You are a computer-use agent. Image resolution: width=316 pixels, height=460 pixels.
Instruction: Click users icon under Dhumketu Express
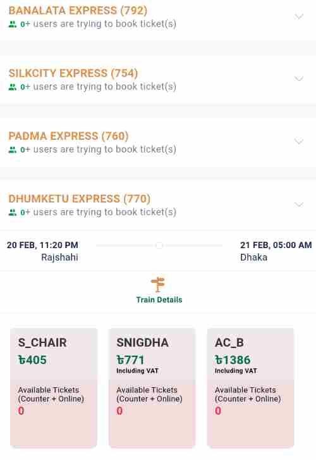tap(12, 213)
